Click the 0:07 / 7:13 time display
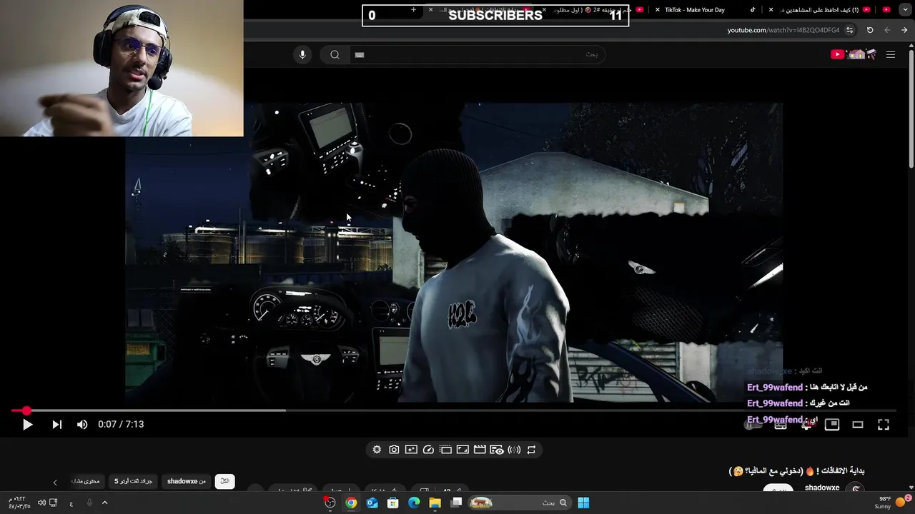 [121, 424]
